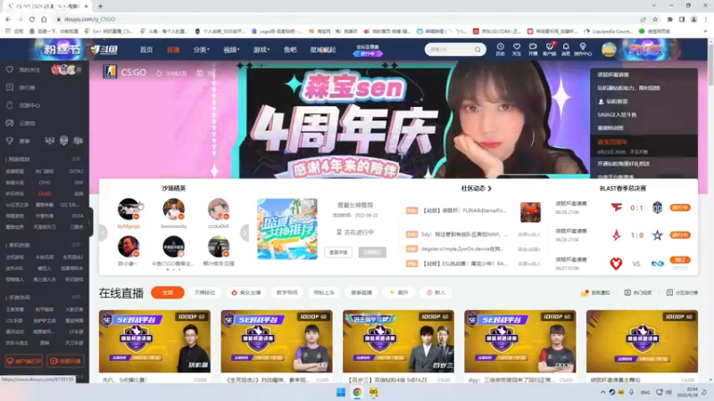Open 鱼吧 in navigation
Image resolution: width=714 pixels, height=401 pixels.
coord(289,50)
